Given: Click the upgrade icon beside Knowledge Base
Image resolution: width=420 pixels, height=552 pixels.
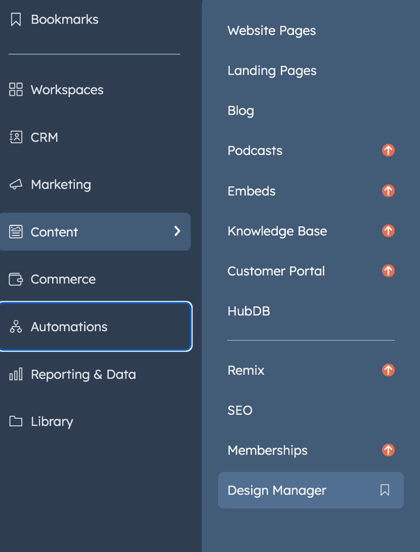Looking at the screenshot, I should pyautogui.click(x=388, y=230).
